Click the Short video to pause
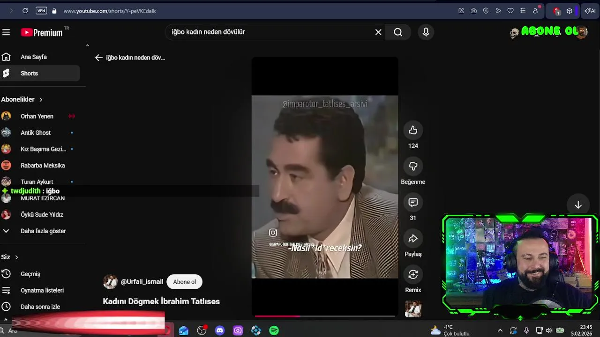 [324, 187]
